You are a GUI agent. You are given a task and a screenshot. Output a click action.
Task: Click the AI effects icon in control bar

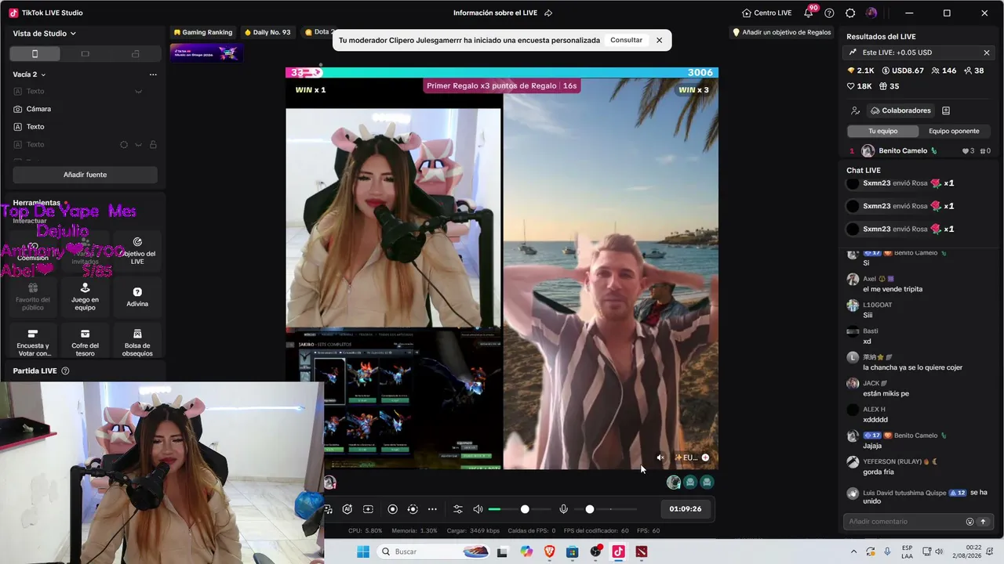click(x=347, y=509)
